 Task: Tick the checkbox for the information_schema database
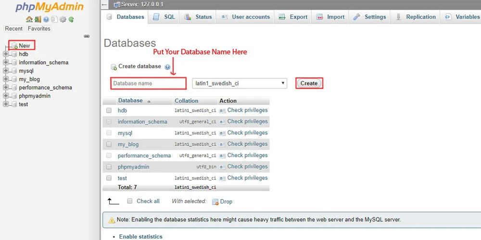[x=109, y=121]
